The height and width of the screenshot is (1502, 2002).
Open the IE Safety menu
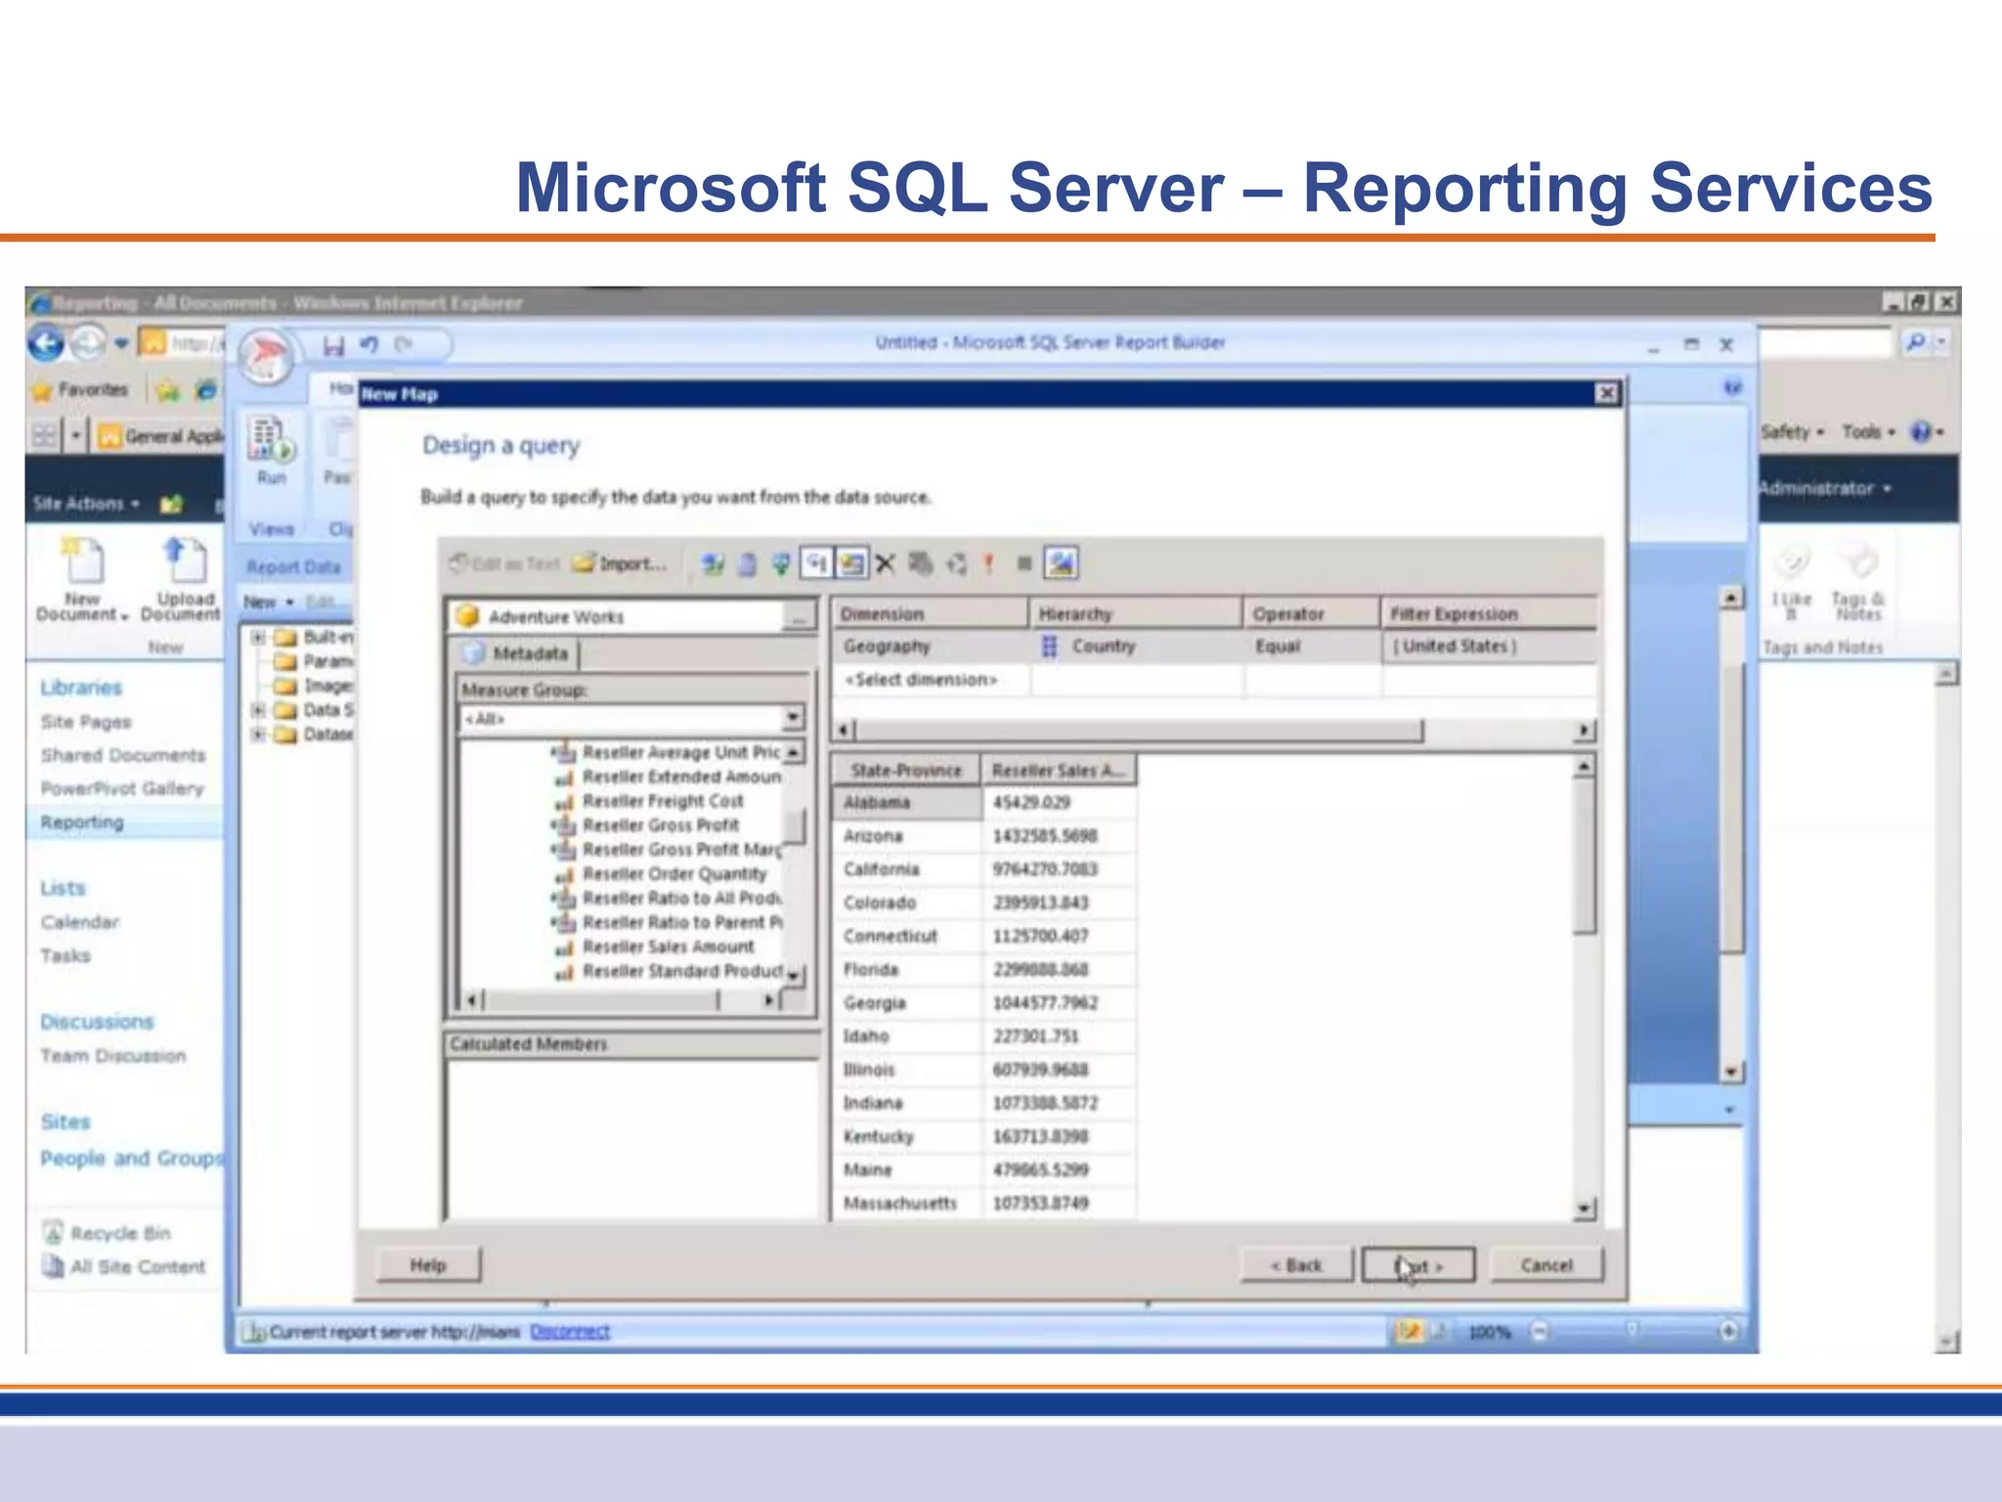[1792, 431]
